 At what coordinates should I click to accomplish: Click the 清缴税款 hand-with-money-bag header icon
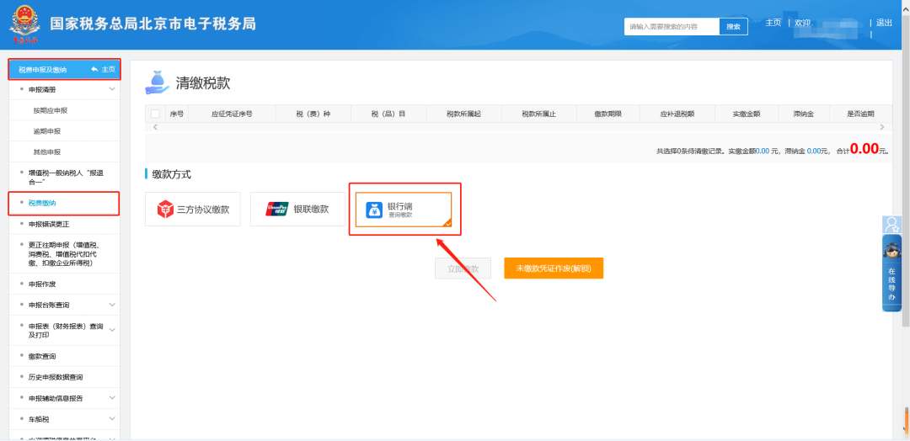157,82
